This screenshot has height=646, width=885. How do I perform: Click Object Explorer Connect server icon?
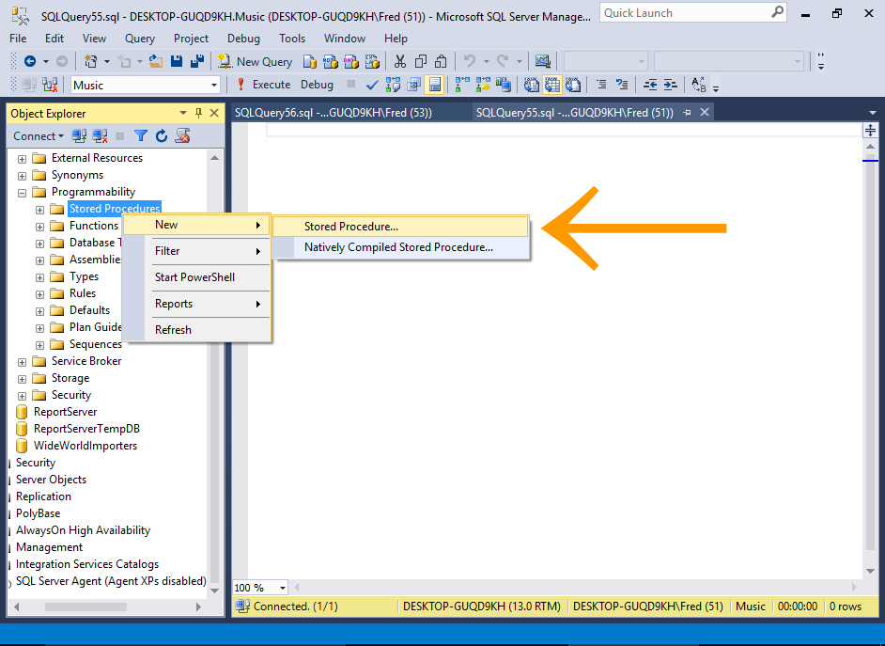coord(79,136)
